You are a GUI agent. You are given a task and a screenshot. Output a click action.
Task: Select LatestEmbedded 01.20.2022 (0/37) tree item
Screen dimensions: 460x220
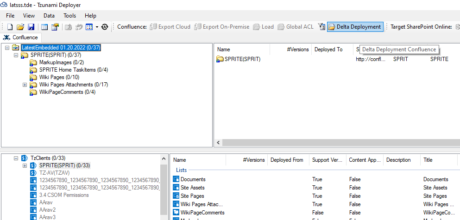pos(61,48)
